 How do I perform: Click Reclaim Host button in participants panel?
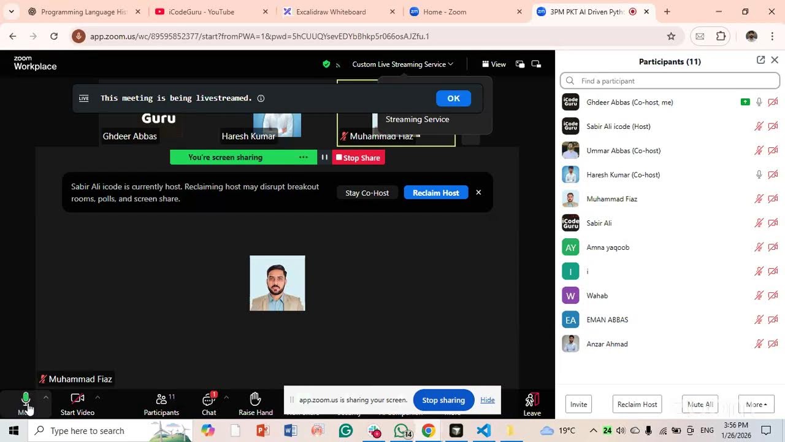point(637,404)
